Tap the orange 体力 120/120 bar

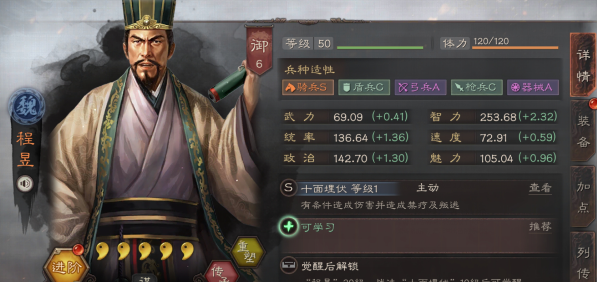tap(515, 48)
